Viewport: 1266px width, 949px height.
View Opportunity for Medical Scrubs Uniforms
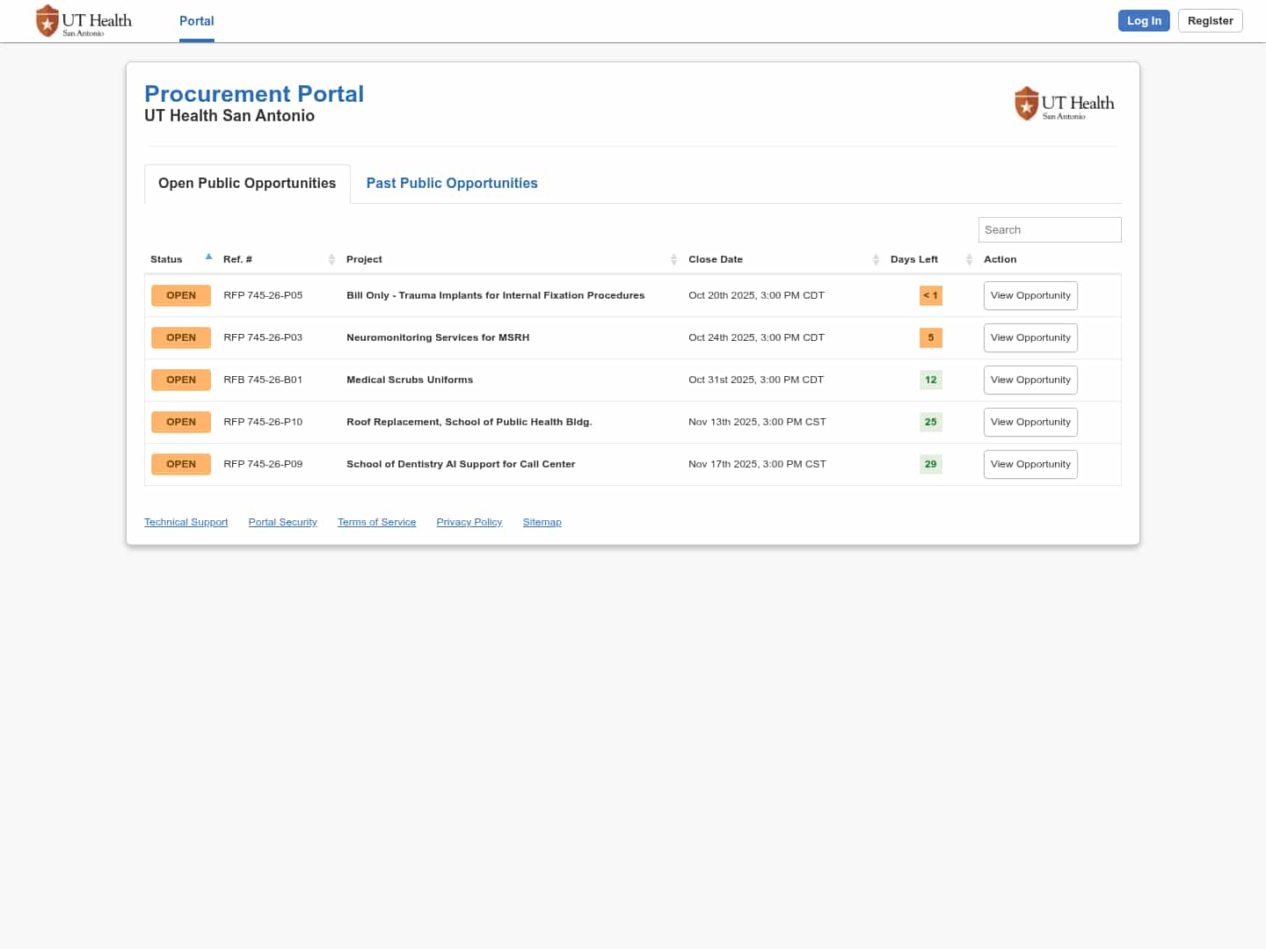(x=1030, y=380)
